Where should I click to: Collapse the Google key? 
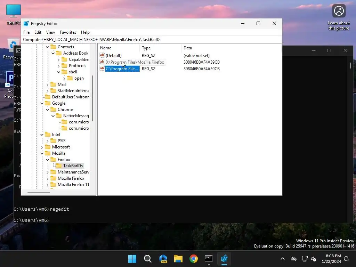[x=42, y=103]
